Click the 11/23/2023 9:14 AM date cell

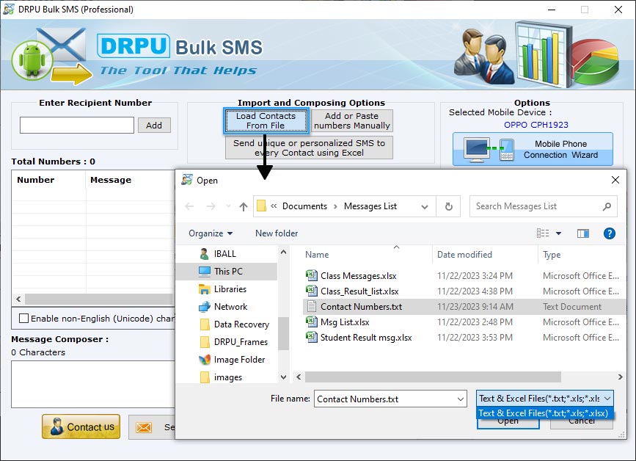(475, 307)
